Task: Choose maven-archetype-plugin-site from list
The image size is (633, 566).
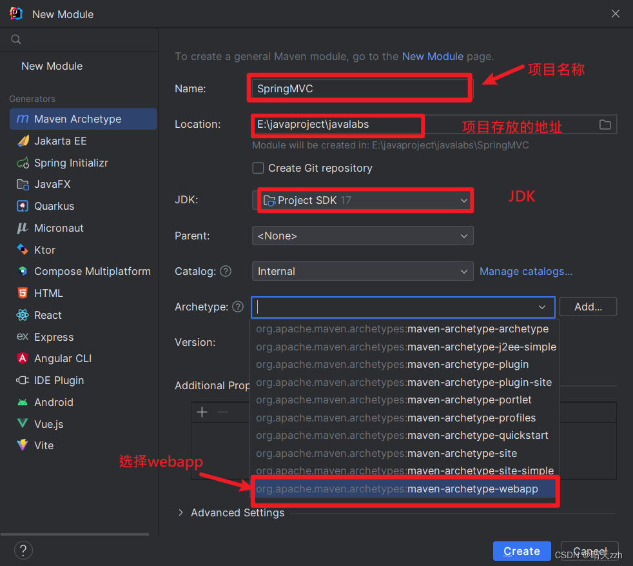Action: (x=405, y=382)
